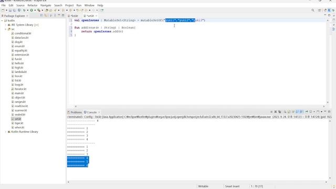
Task: Collapse the kotlin project node
Action: (x=2, y=20)
